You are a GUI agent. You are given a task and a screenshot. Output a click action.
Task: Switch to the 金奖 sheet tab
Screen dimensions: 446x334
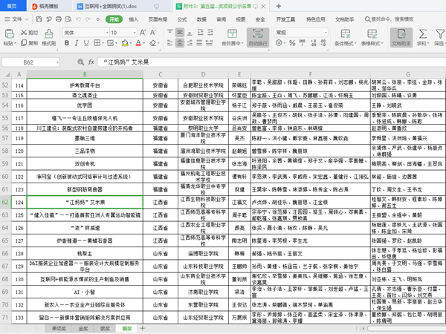(x=83, y=329)
